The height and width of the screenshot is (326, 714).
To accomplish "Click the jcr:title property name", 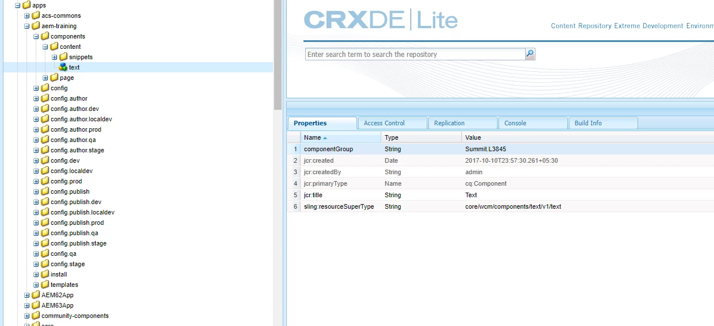I will point(314,195).
